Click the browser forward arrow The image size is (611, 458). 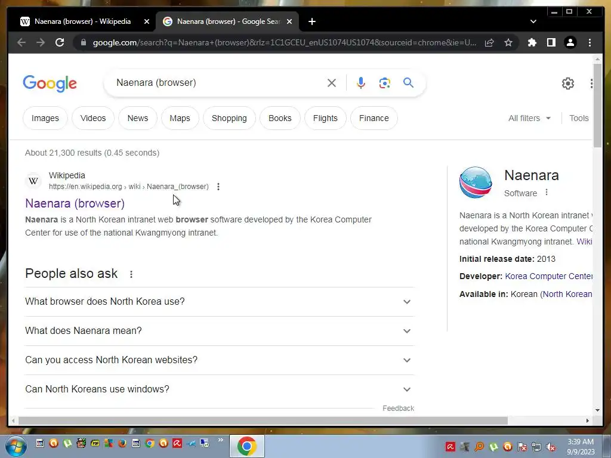(41, 42)
